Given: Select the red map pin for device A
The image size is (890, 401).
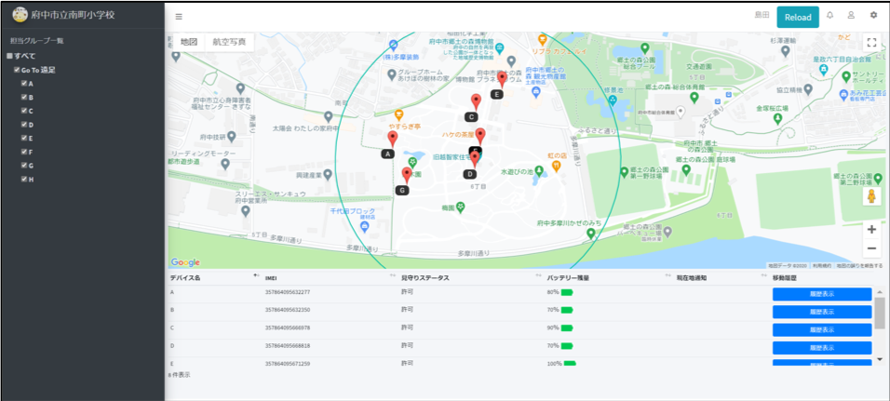Looking at the screenshot, I should point(392,139).
